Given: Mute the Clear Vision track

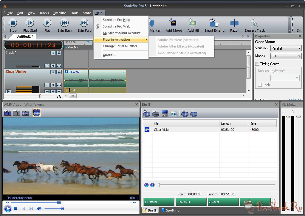Looking at the screenshot, I should pos(53,85).
